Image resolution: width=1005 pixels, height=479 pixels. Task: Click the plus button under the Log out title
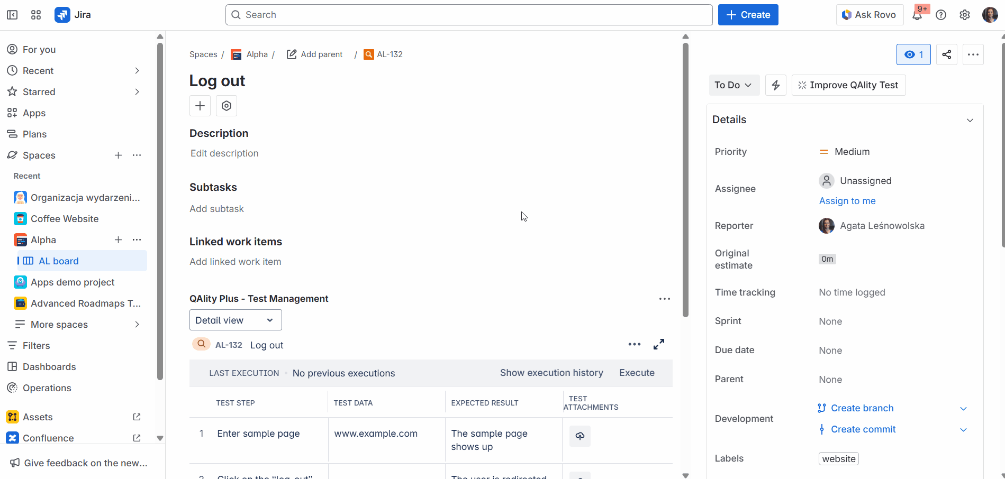[200, 106]
